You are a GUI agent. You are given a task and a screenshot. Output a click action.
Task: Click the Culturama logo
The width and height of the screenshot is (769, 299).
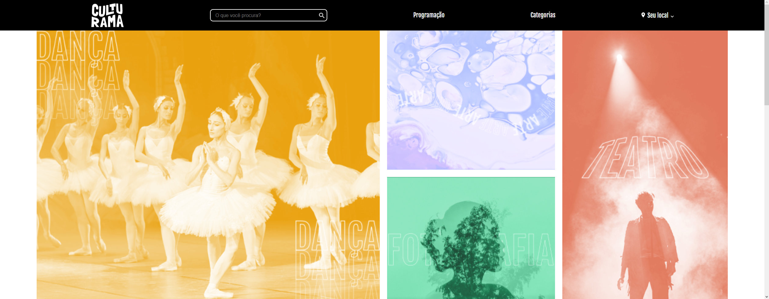(x=107, y=15)
